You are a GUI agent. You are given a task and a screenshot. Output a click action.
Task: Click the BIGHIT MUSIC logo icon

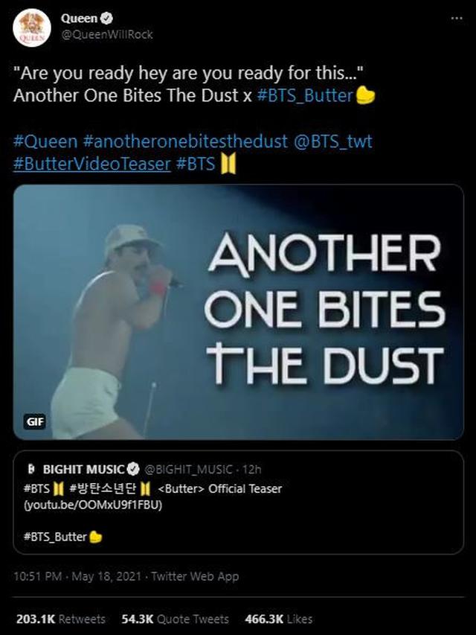pyautogui.click(x=30, y=470)
